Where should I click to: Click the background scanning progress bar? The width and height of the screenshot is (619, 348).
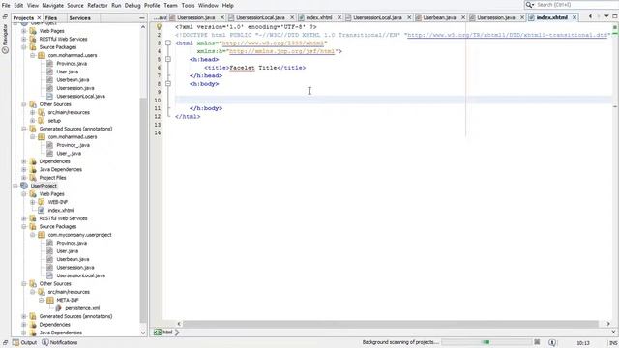click(x=486, y=342)
